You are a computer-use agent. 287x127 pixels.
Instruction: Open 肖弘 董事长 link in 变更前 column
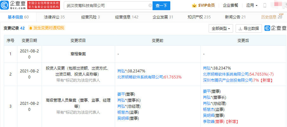[x=121, y=100]
